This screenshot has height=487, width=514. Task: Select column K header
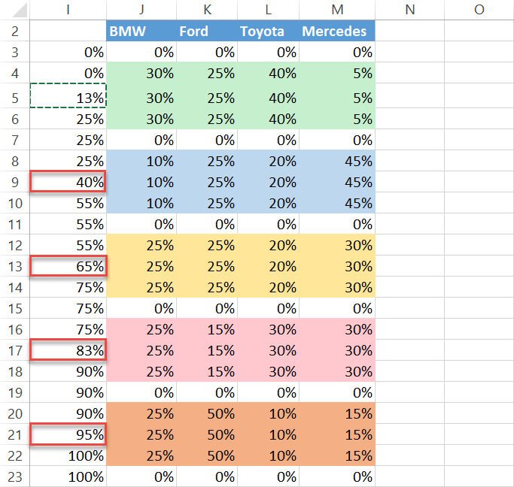click(x=207, y=10)
